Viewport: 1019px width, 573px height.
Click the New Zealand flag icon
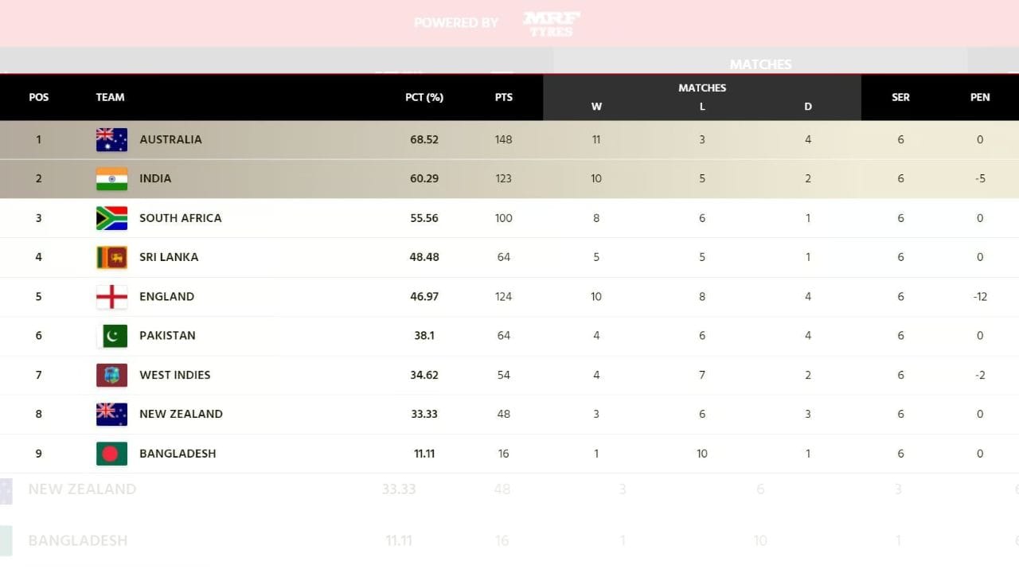click(x=111, y=414)
